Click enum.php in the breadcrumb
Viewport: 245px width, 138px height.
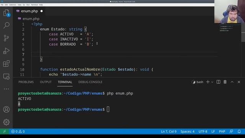(x=31, y=19)
